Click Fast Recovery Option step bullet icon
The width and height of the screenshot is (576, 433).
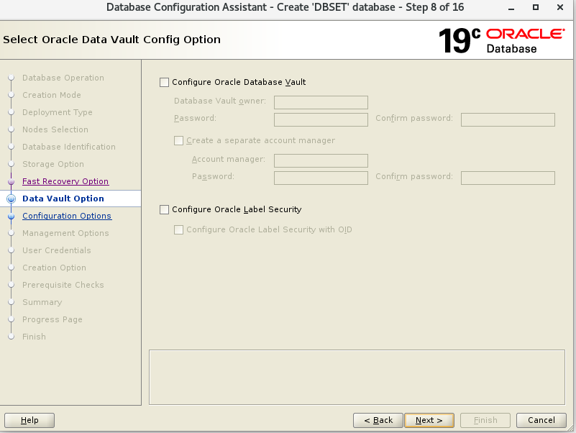point(12,181)
